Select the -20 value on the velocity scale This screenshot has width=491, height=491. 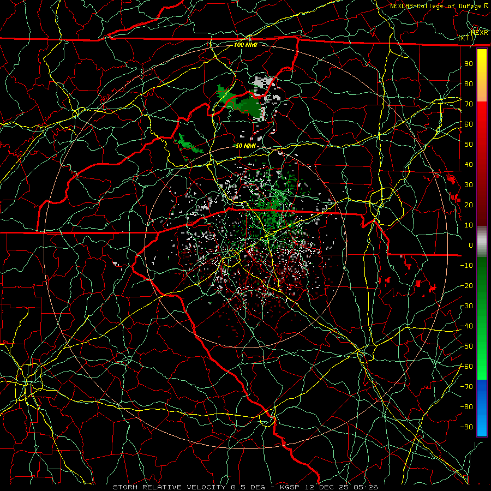pyautogui.click(x=466, y=285)
